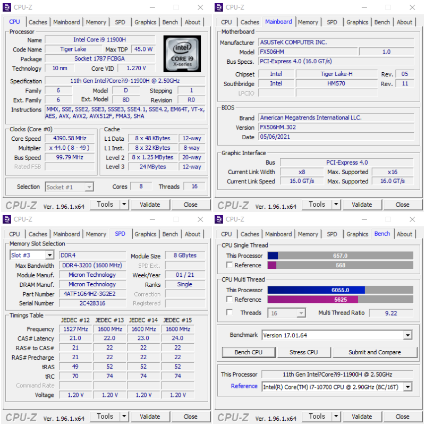Close the SPD window with Close button

point(190,416)
